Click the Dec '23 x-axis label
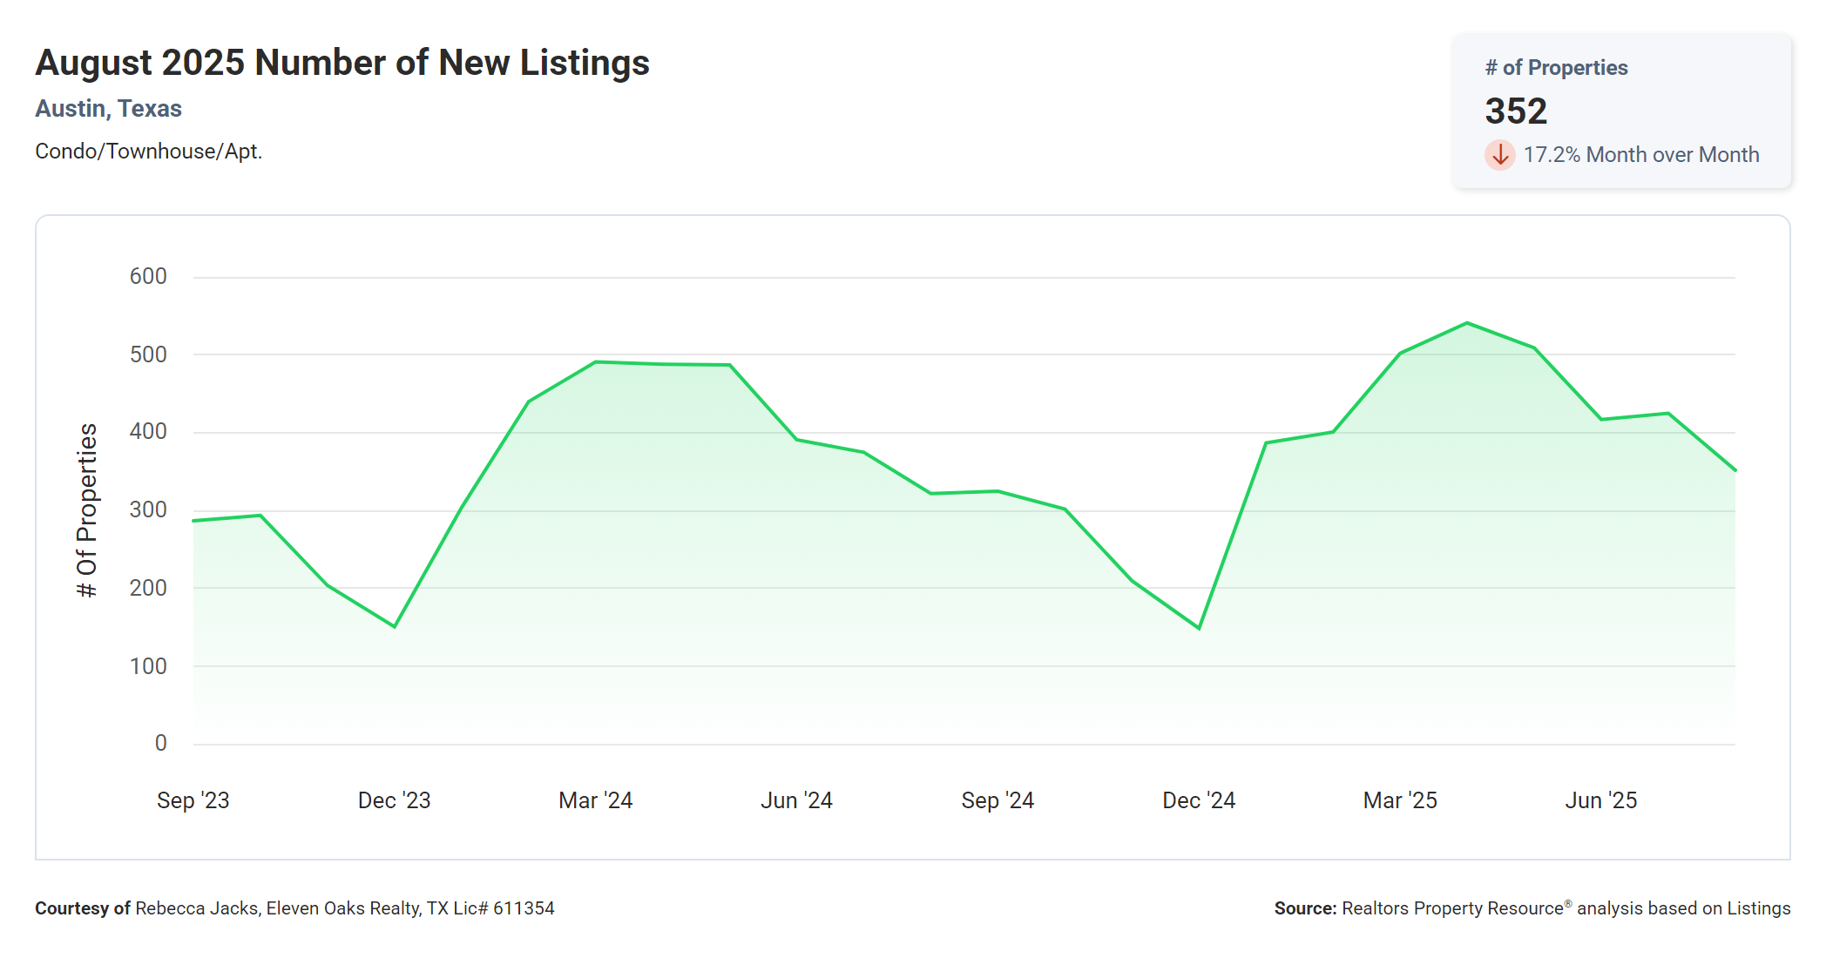The height and width of the screenshot is (958, 1826). (394, 800)
